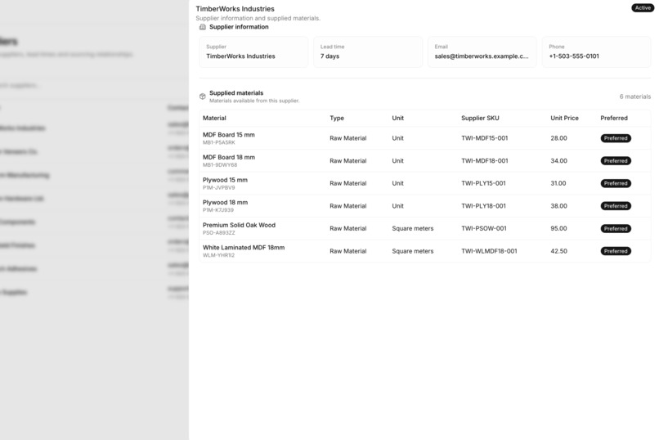Click the Active status badge
This screenshot has height=440, width=659.
tap(643, 8)
